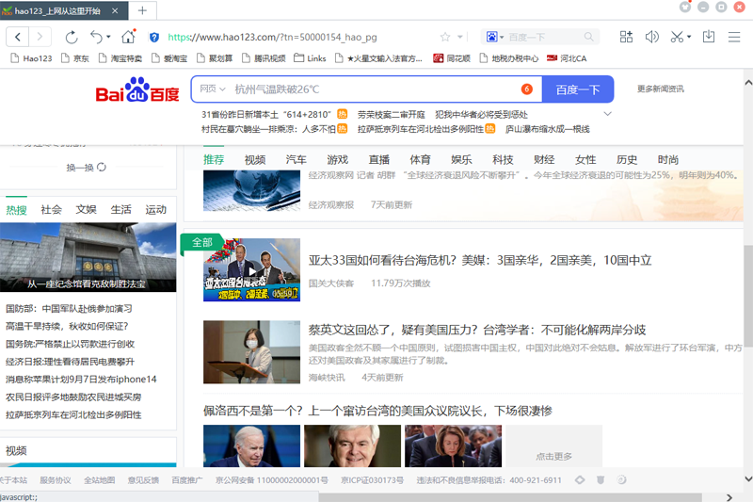Screen dimensions: 753x502
Task: Mute the page with speaker icon
Action: pos(651,38)
